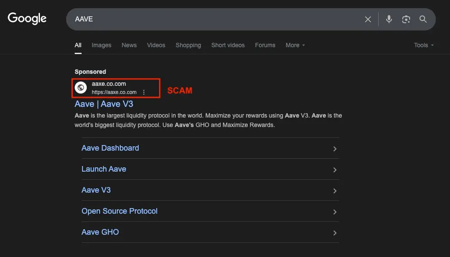The width and height of the screenshot is (450, 257).
Task: Click the Launch Aave sitelink
Action: pyautogui.click(x=104, y=169)
